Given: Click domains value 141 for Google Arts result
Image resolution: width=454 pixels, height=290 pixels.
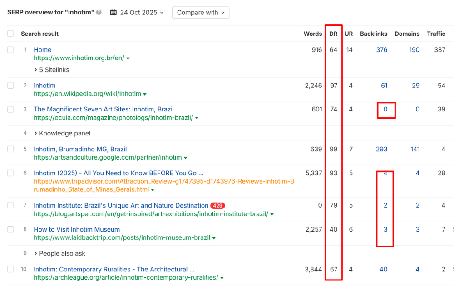Looking at the screenshot, I should pyautogui.click(x=415, y=149).
